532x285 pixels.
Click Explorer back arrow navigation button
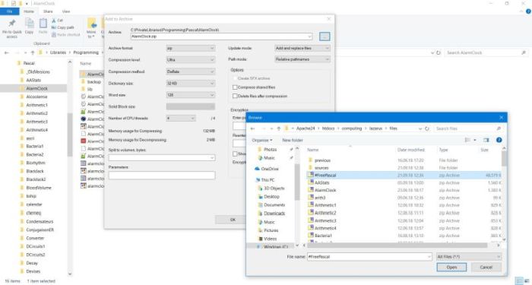(6, 52)
